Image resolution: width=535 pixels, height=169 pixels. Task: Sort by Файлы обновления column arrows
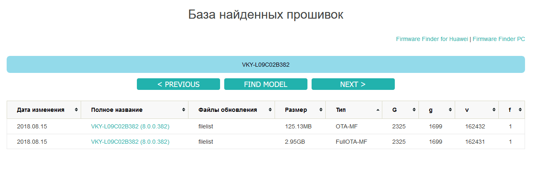point(270,110)
